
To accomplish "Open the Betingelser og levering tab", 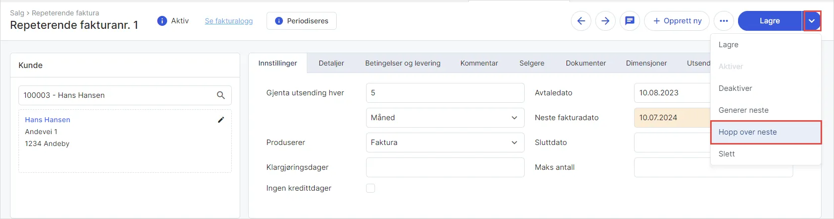I will pyautogui.click(x=403, y=63).
